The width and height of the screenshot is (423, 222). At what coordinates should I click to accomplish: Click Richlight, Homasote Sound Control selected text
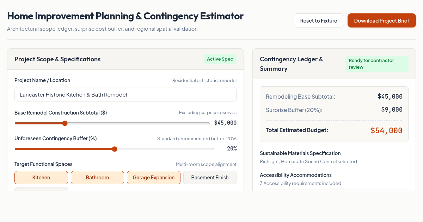pos(308,162)
